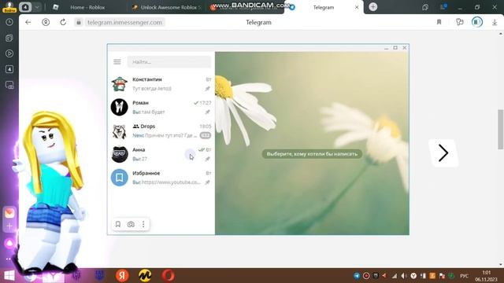Open the tabs counter icon in sidebar
Viewport: 504px width, 283px height.
coord(9,69)
